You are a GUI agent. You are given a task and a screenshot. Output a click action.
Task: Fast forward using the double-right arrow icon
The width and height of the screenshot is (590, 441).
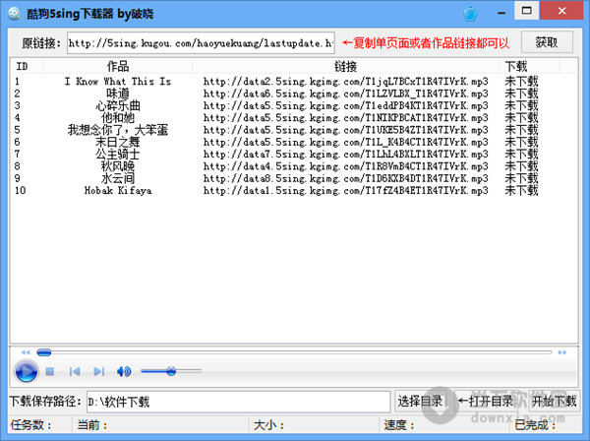pyautogui.click(x=562, y=352)
